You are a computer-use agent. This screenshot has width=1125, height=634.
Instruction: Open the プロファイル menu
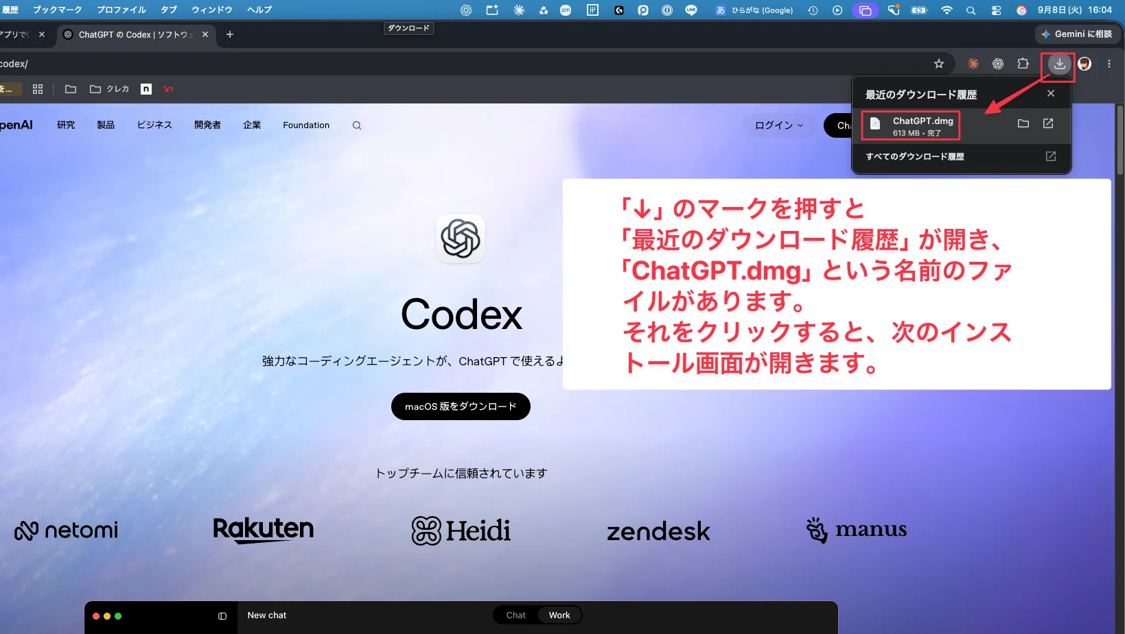tap(121, 10)
